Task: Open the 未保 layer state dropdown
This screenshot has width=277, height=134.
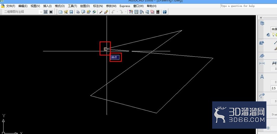Action: tap(274, 29)
